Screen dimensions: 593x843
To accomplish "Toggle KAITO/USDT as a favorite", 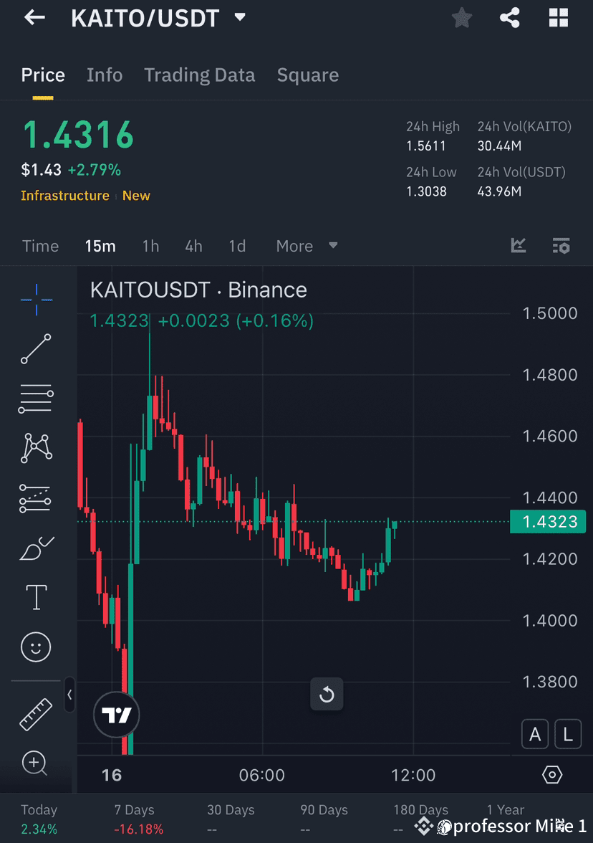I will (461, 18).
